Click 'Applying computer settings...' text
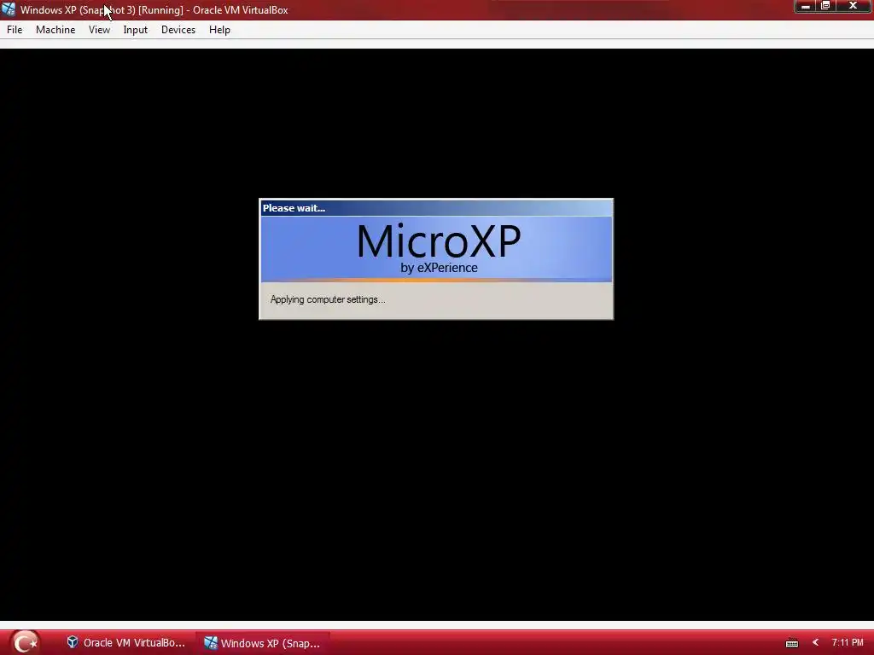 [x=328, y=299]
